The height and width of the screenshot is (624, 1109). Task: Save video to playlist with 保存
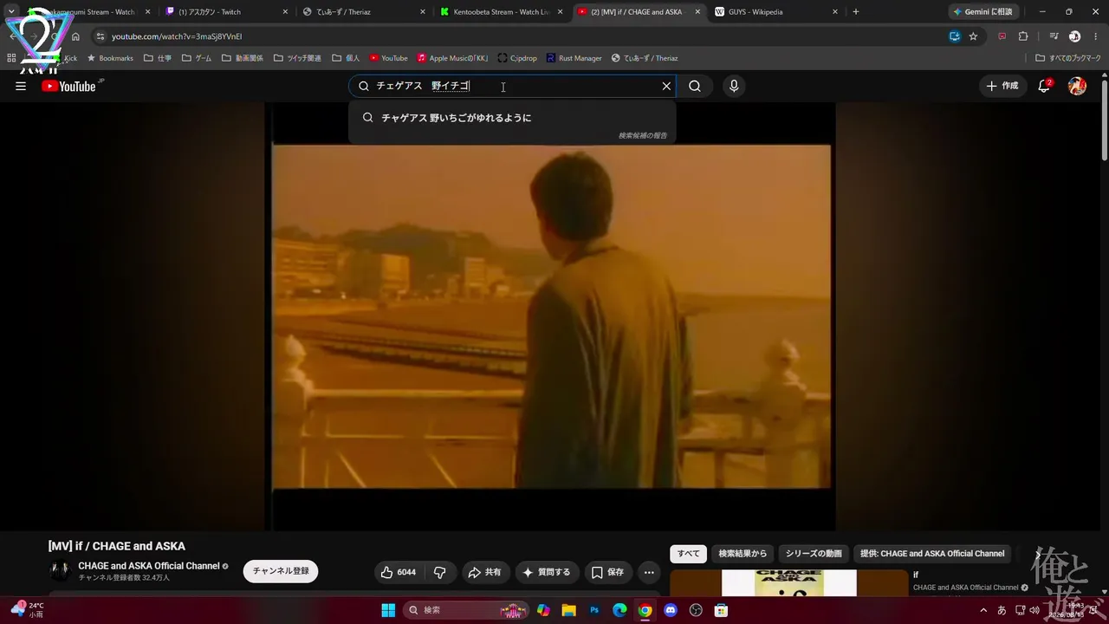[607, 572]
